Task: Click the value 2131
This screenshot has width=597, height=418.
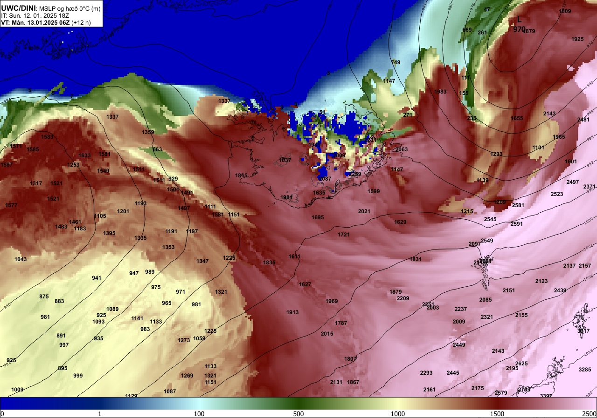Action: [x=336, y=382]
